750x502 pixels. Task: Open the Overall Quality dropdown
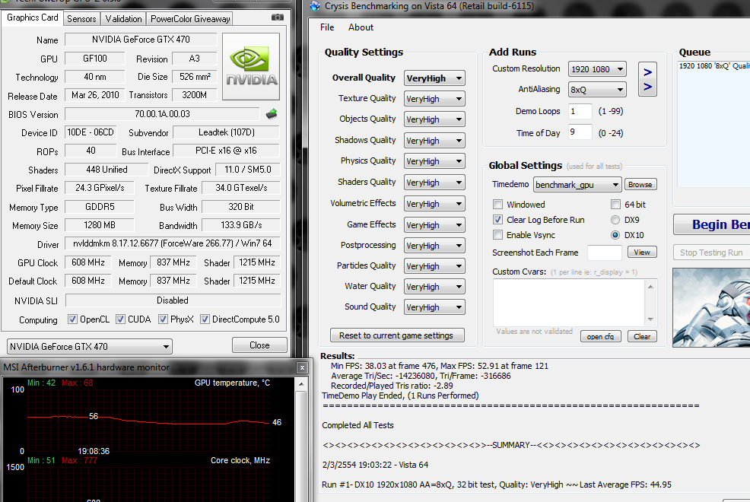click(x=434, y=78)
